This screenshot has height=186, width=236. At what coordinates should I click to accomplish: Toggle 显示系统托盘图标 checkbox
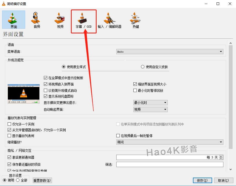click(x=45, y=96)
